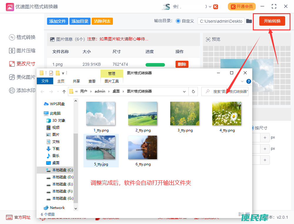The width and height of the screenshot is (294, 224).
Task: Open WPS网盘 in the navigation pane
Action: point(54,104)
